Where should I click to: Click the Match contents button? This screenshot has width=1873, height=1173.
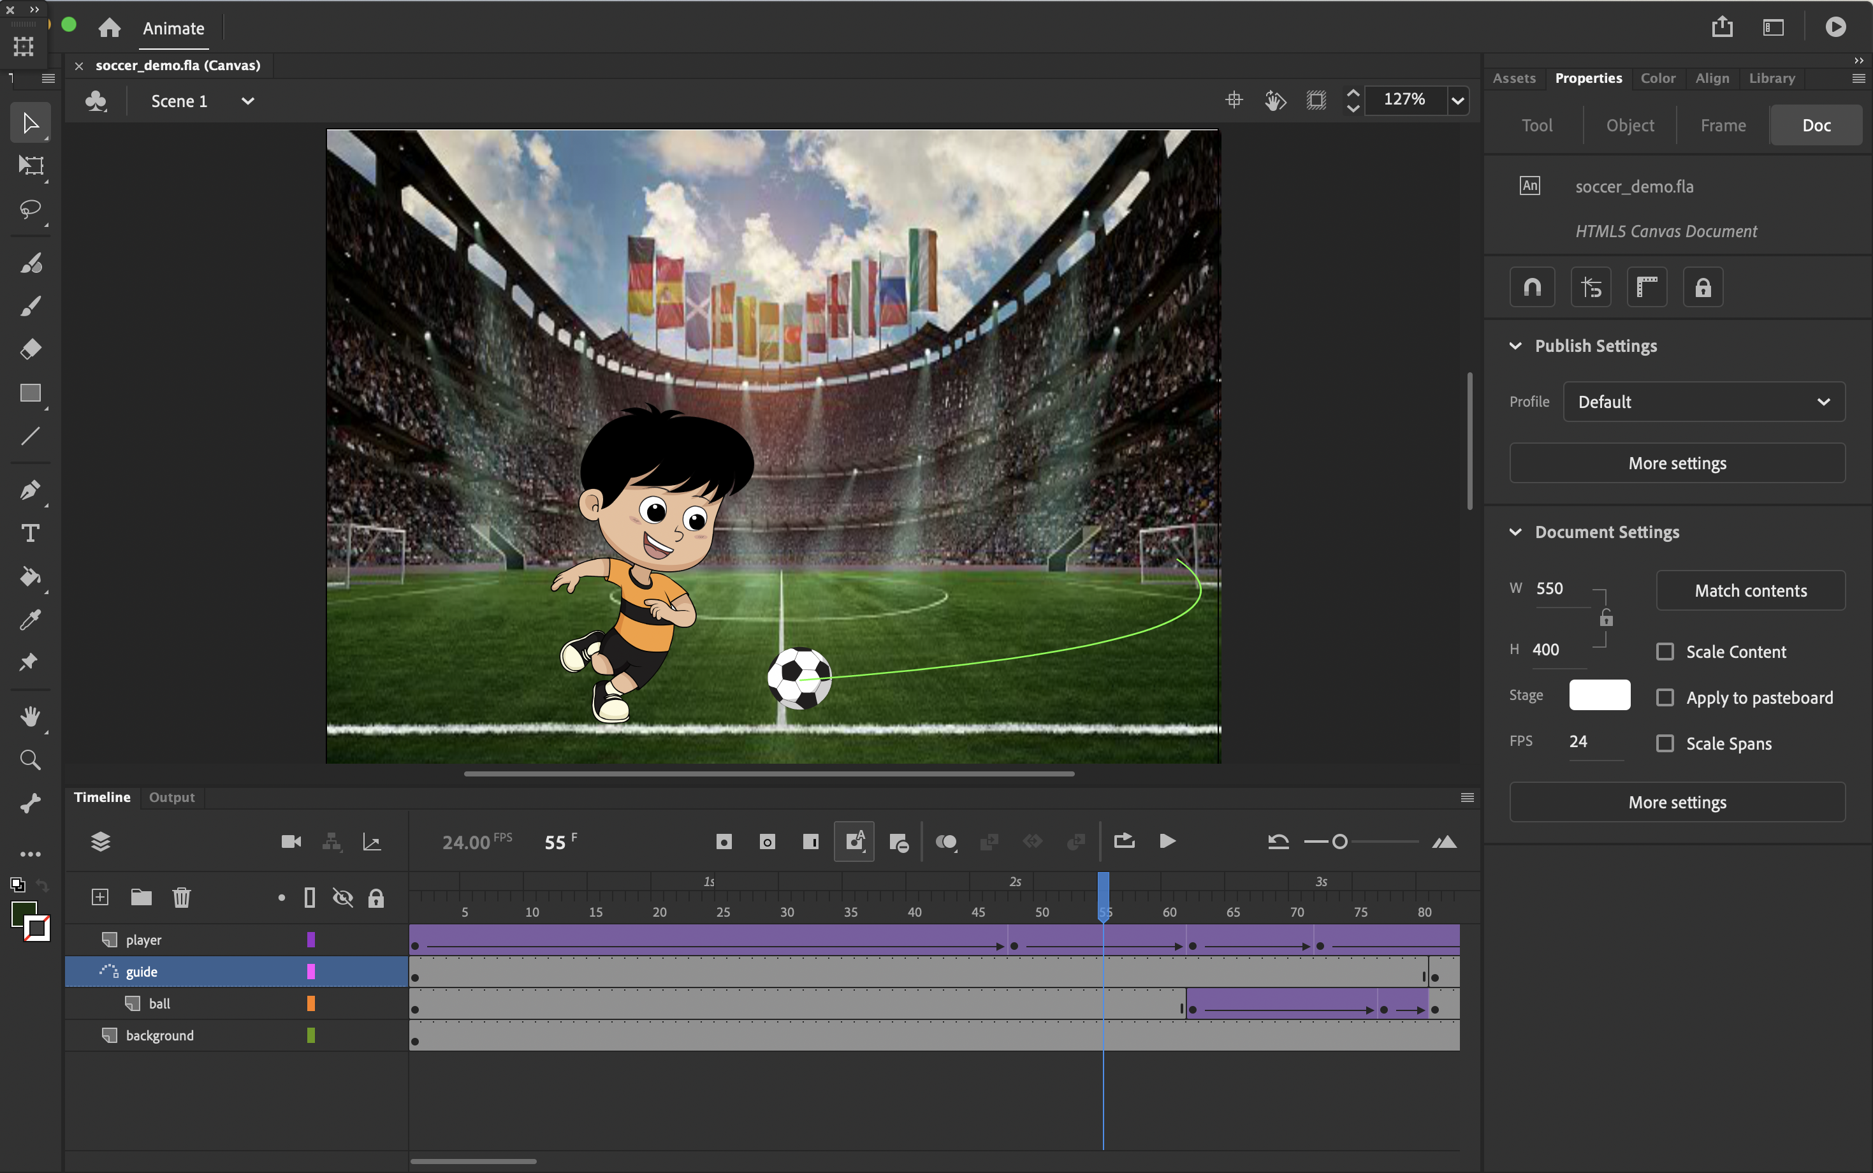point(1750,590)
